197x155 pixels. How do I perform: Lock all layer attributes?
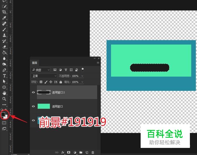click(61, 82)
